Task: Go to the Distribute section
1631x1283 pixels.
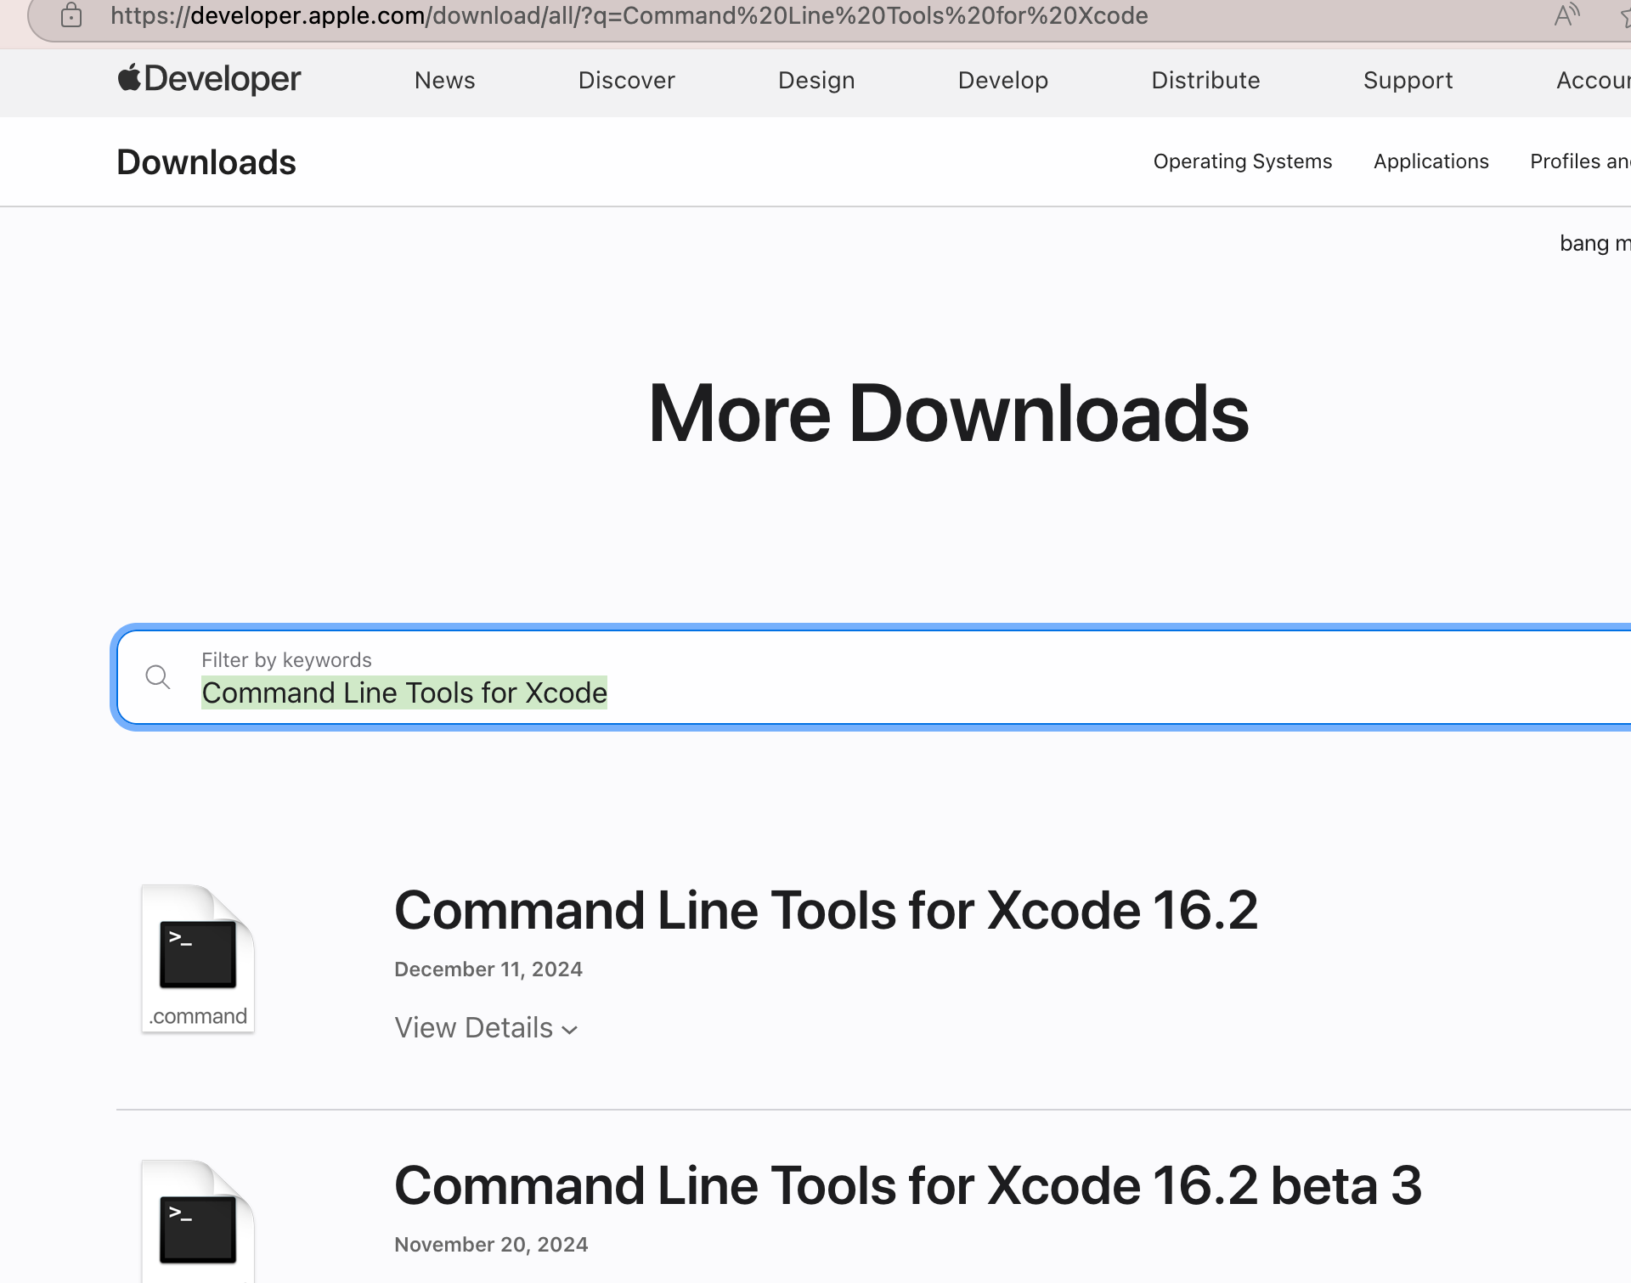Action: click(x=1205, y=80)
